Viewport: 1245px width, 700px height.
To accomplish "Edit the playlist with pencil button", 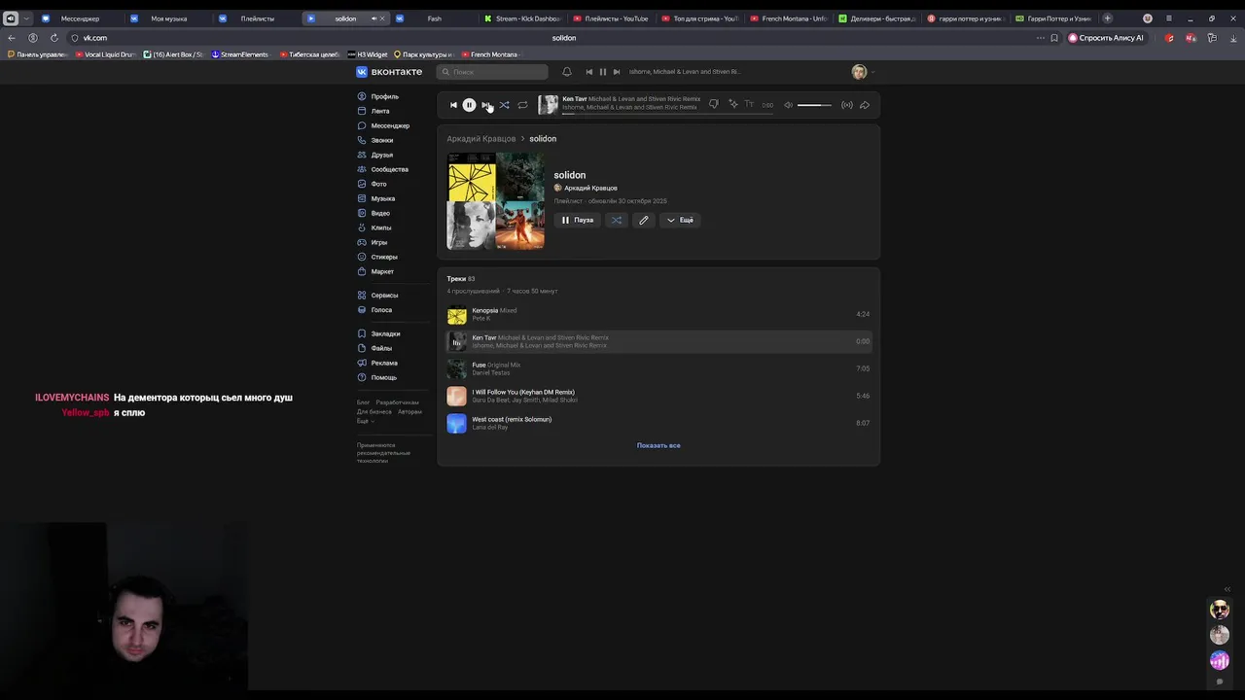I will 643,220.
